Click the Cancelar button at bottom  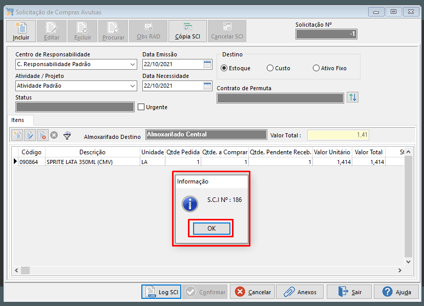click(x=252, y=292)
